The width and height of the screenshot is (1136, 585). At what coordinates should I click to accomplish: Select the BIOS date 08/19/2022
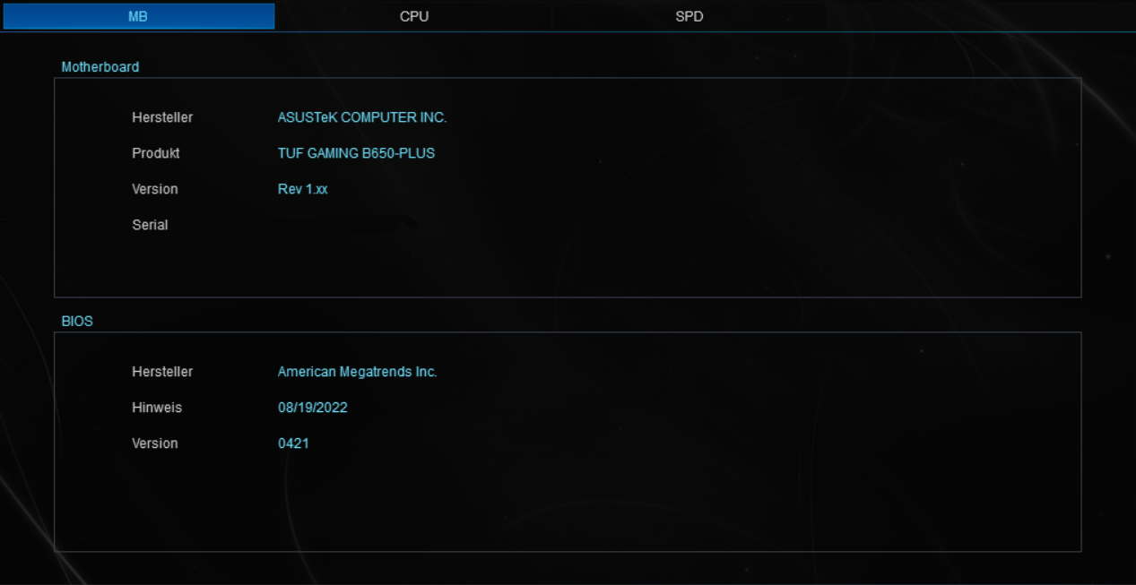(x=312, y=408)
